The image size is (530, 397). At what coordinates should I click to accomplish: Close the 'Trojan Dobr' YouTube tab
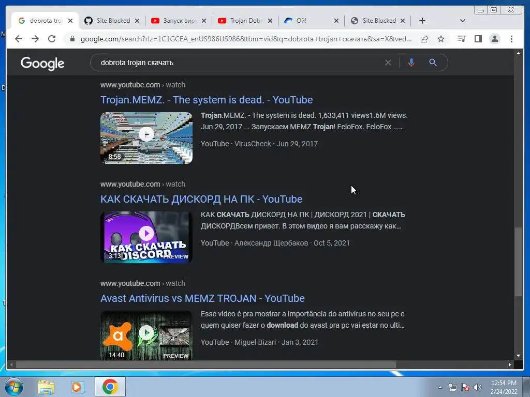coord(270,21)
